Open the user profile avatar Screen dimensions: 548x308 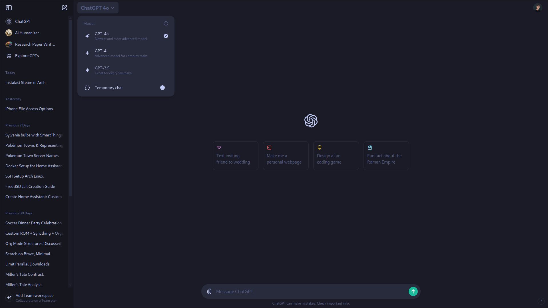click(538, 8)
